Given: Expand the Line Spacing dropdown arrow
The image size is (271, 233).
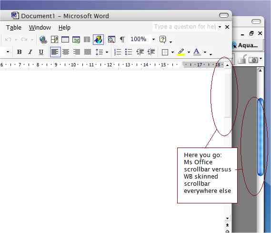Looking at the screenshot, I should pos(107,52).
